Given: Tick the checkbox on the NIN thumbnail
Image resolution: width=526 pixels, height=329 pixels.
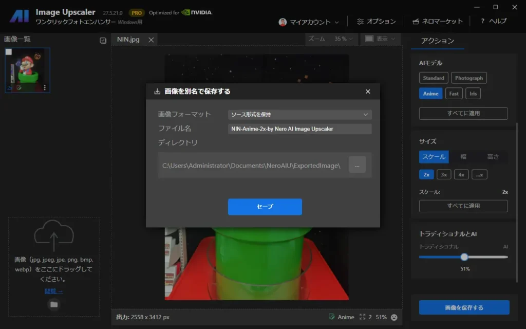Looking at the screenshot, I should [9, 52].
